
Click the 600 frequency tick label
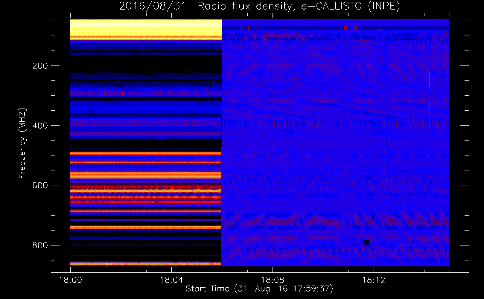click(x=40, y=185)
